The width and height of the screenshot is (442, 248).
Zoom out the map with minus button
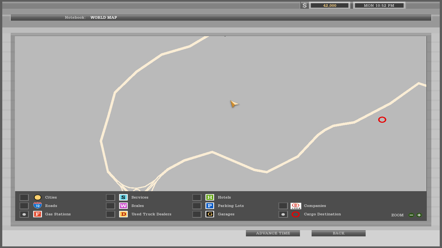[411, 215]
